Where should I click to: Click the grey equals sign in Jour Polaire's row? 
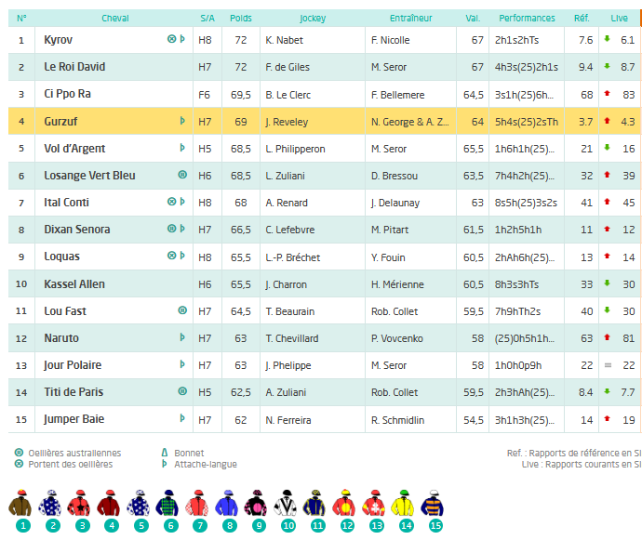click(x=607, y=365)
